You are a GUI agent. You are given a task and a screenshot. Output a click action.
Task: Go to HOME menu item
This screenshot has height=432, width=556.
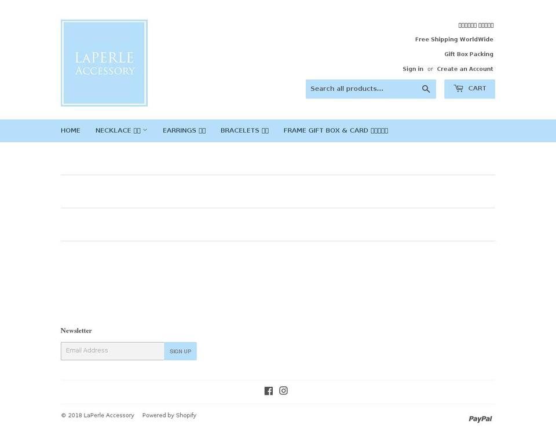(x=70, y=130)
